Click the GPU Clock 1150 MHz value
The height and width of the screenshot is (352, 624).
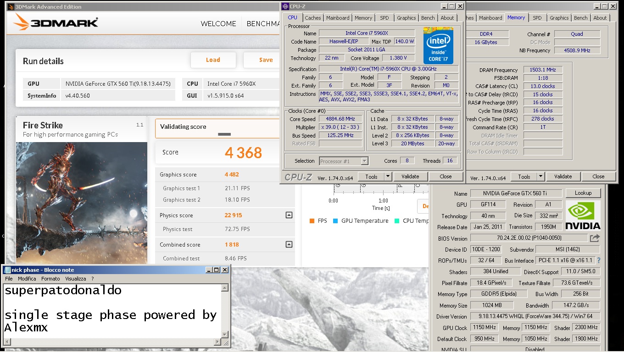coord(484,328)
